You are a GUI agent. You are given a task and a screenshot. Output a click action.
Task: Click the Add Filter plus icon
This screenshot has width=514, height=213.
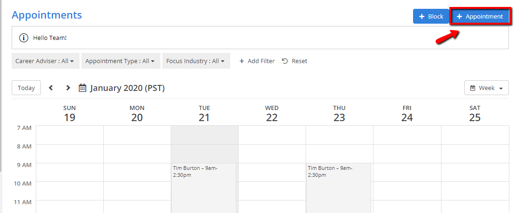[241, 61]
